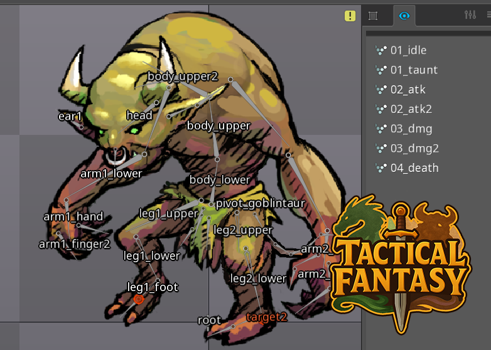Select the 04_death animation
The width and height of the screenshot is (491, 350).
tap(414, 168)
